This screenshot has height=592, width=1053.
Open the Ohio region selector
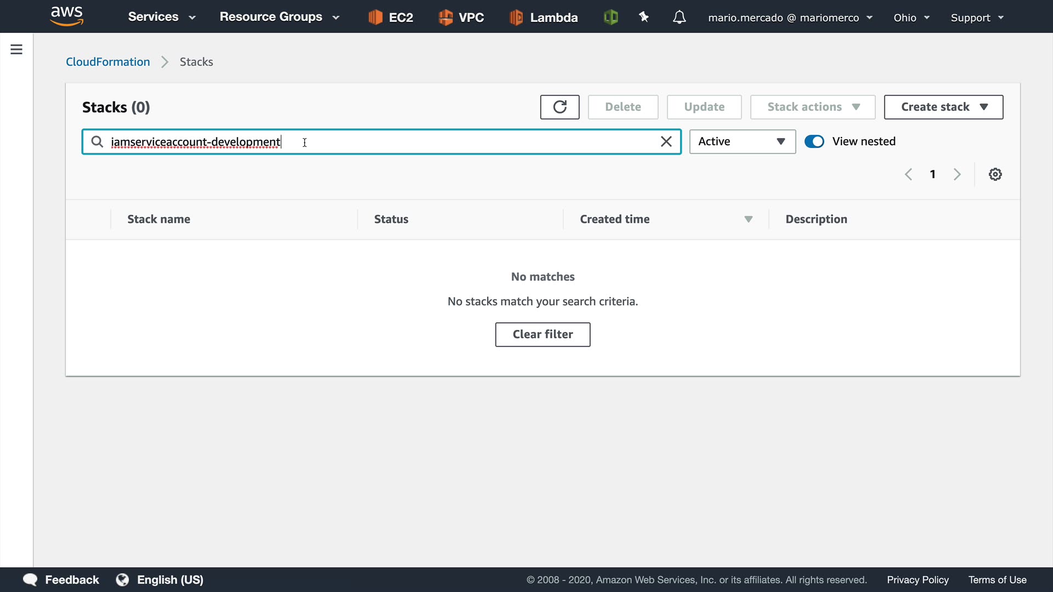[911, 18]
